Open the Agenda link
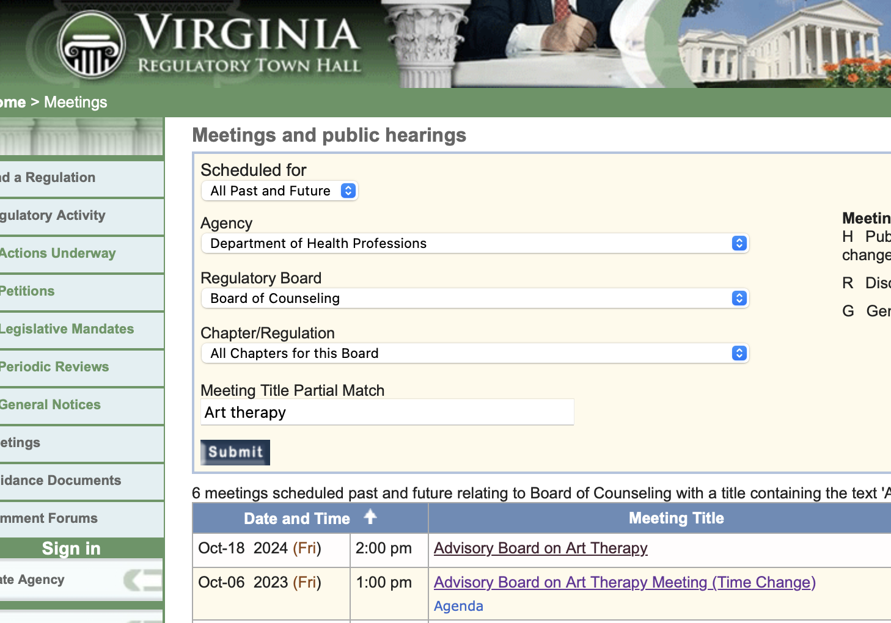The image size is (891, 623). pos(458,606)
